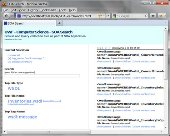Open the list all tabs dropdown arrow

point(165,23)
